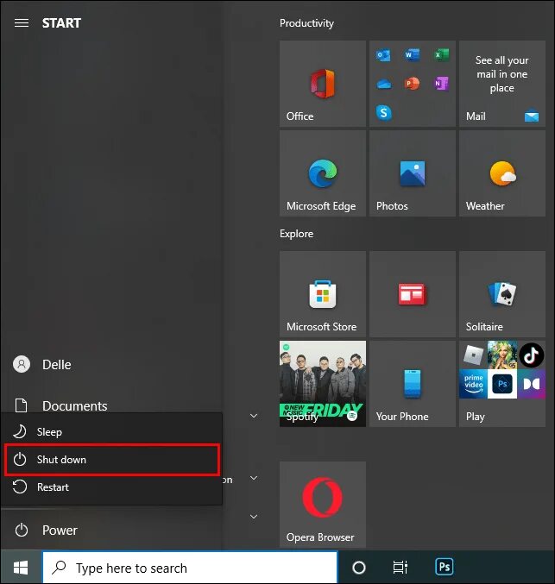
Task: Open the game thumbnail in the Play folder
Action: (x=502, y=355)
